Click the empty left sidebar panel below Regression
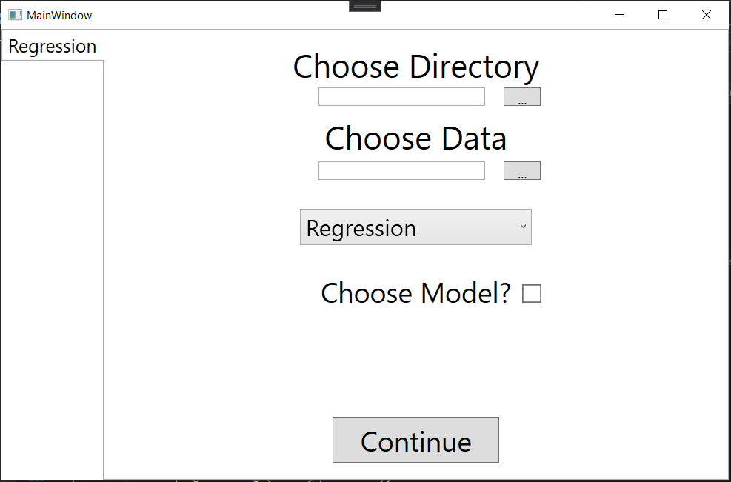This screenshot has height=482, width=731. tap(52, 267)
